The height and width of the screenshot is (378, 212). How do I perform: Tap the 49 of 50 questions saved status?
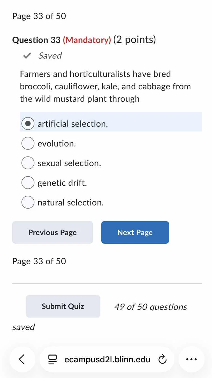[150, 307]
